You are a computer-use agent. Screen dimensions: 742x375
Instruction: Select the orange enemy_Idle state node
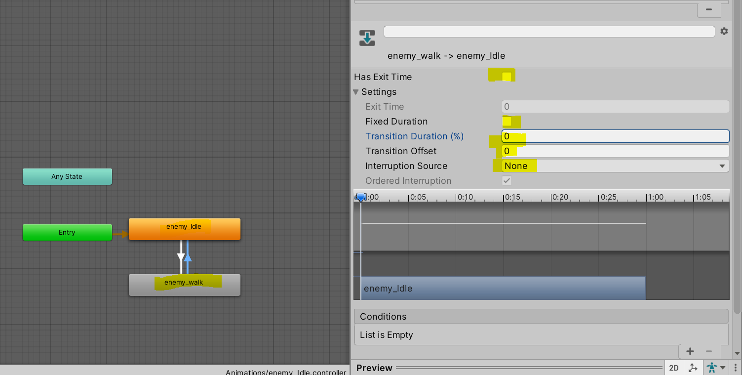coord(185,229)
